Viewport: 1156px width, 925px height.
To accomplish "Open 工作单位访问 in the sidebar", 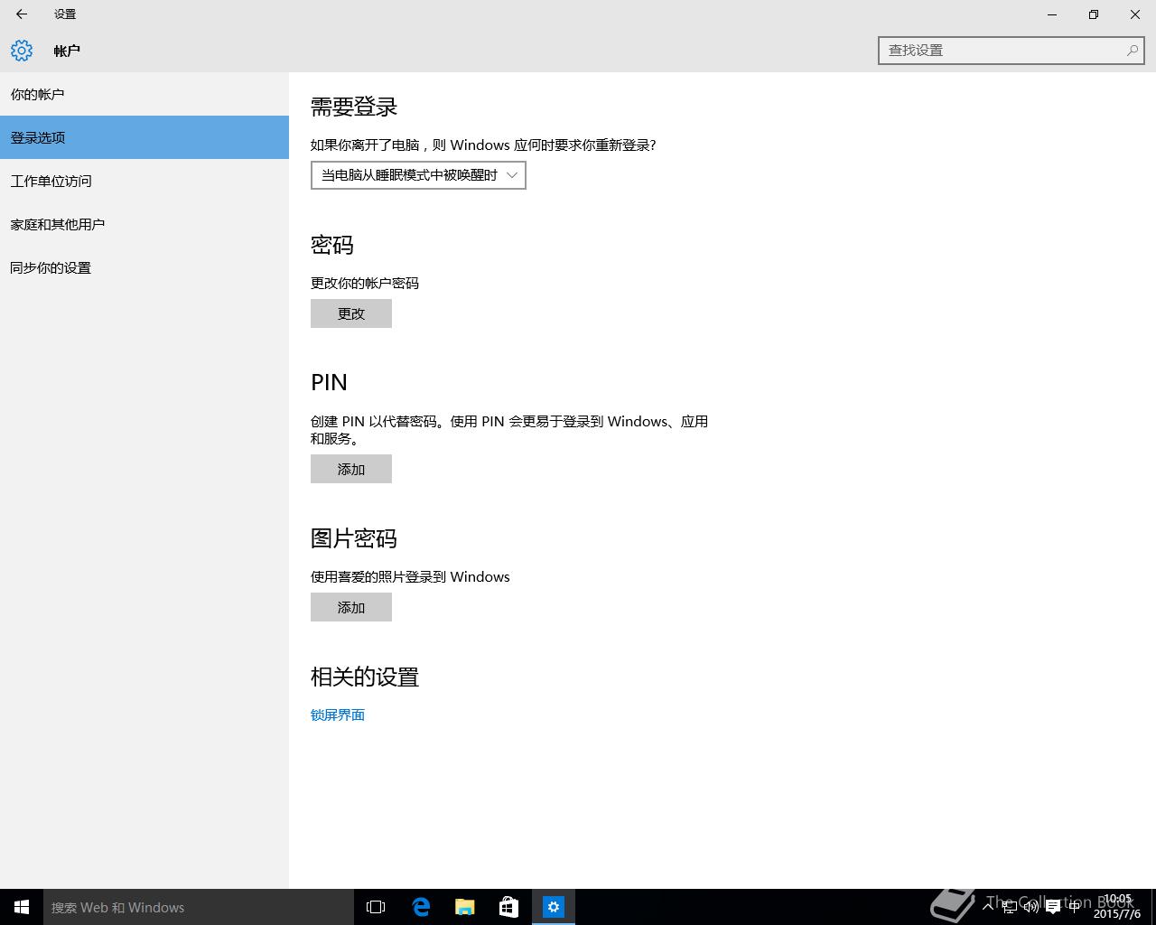I will pyautogui.click(x=144, y=181).
